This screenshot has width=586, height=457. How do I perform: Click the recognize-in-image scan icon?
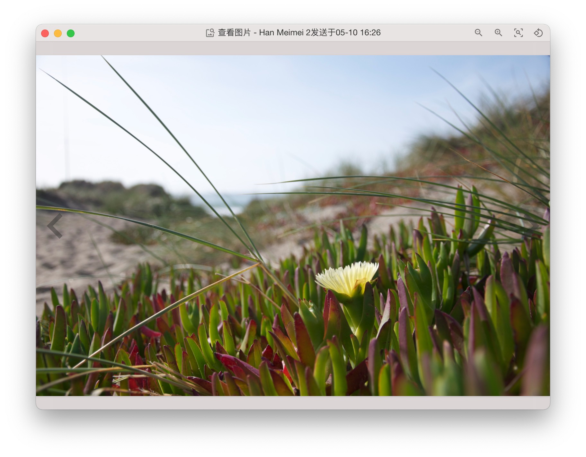518,33
